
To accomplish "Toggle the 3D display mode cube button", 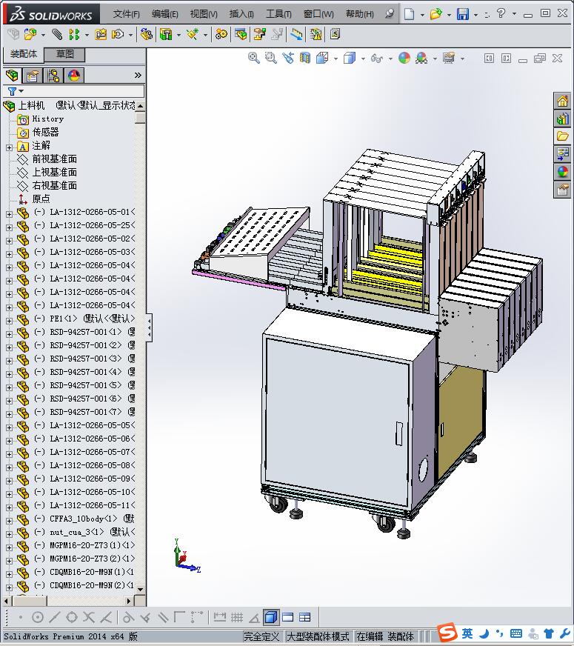I will [x=270, y=617].
